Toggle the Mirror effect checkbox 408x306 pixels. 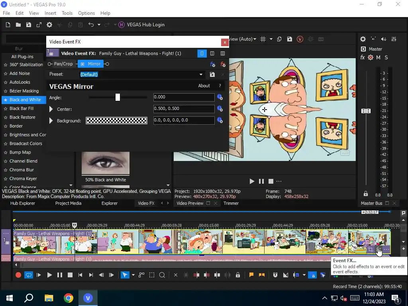click(x=82, y=64)
